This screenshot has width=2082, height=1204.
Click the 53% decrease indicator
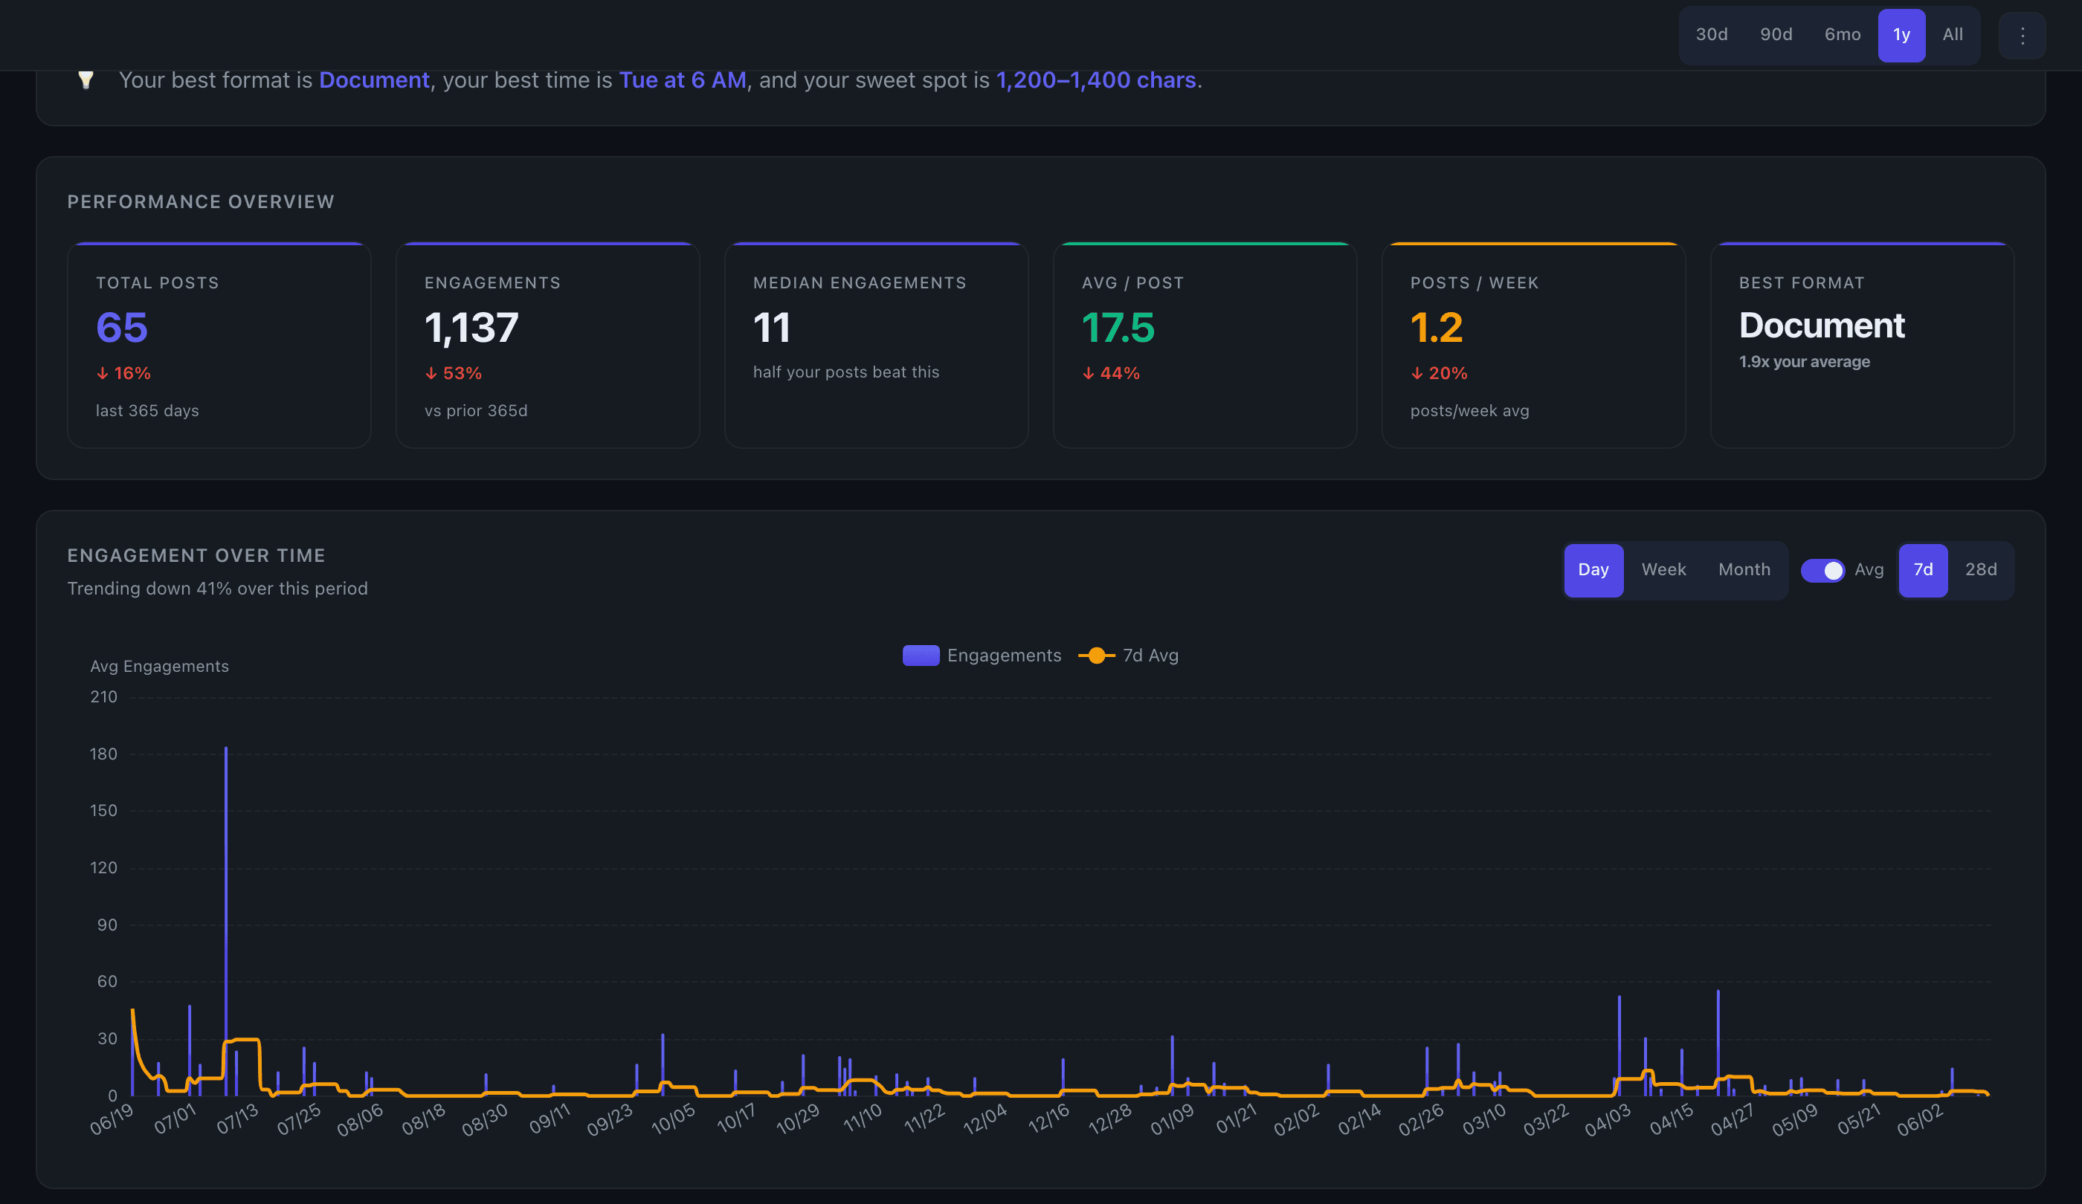(453, 373)
